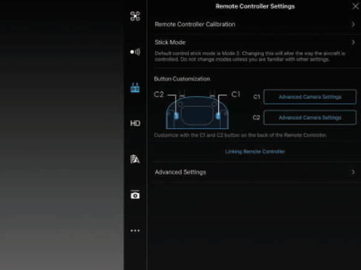Change C2 Advanced Camera Settings assignment
The height and width of the screenshot is (270, 361).
pos(310,118)
